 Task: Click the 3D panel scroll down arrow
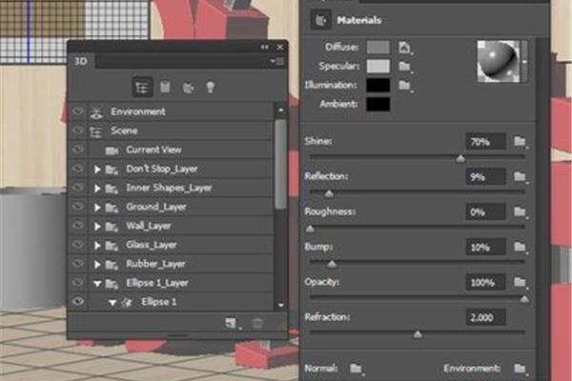[280, 305]
